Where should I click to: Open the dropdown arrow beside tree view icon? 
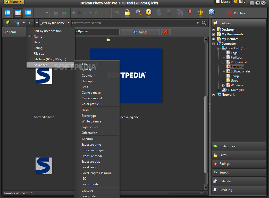click(x=24, y=23)
